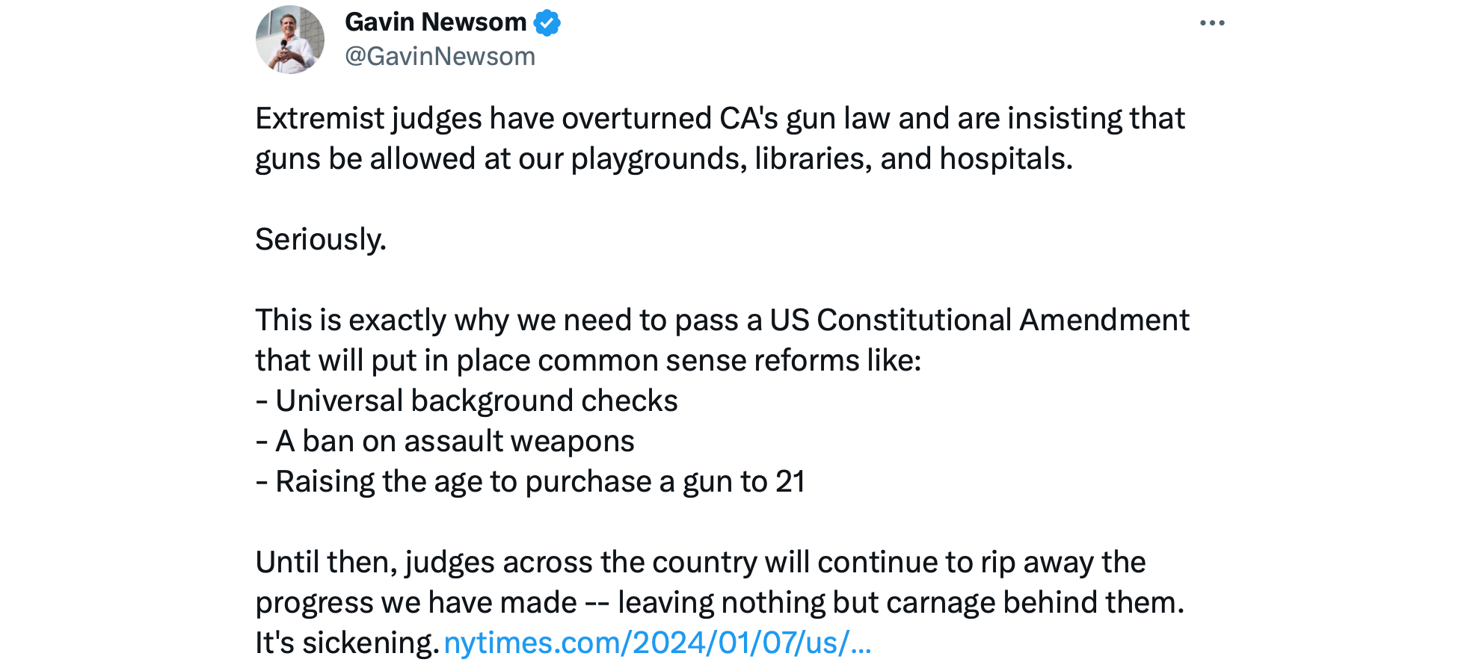
Task: Click the phrase 'US Constitutional Amendment'
Action: [x=979, y=321]
